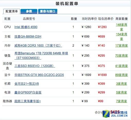View the 148家商家 merchants for the CPU

(x=121, y=27)
